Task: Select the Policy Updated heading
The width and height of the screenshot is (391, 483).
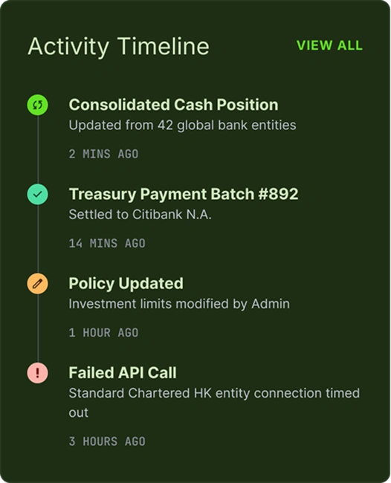Action: point(126,284)
